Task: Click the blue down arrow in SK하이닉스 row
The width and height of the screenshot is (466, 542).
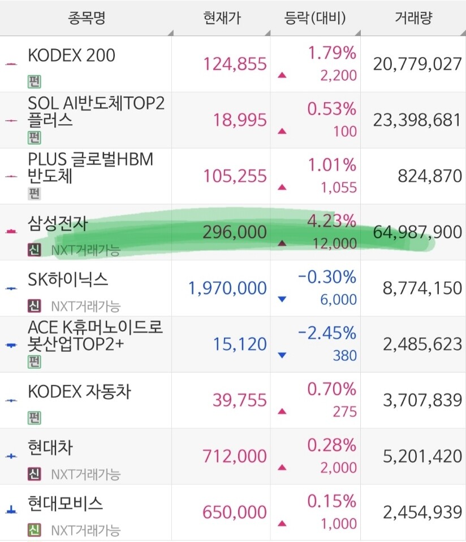Action: pyautogui.click(x=282, y=299)
